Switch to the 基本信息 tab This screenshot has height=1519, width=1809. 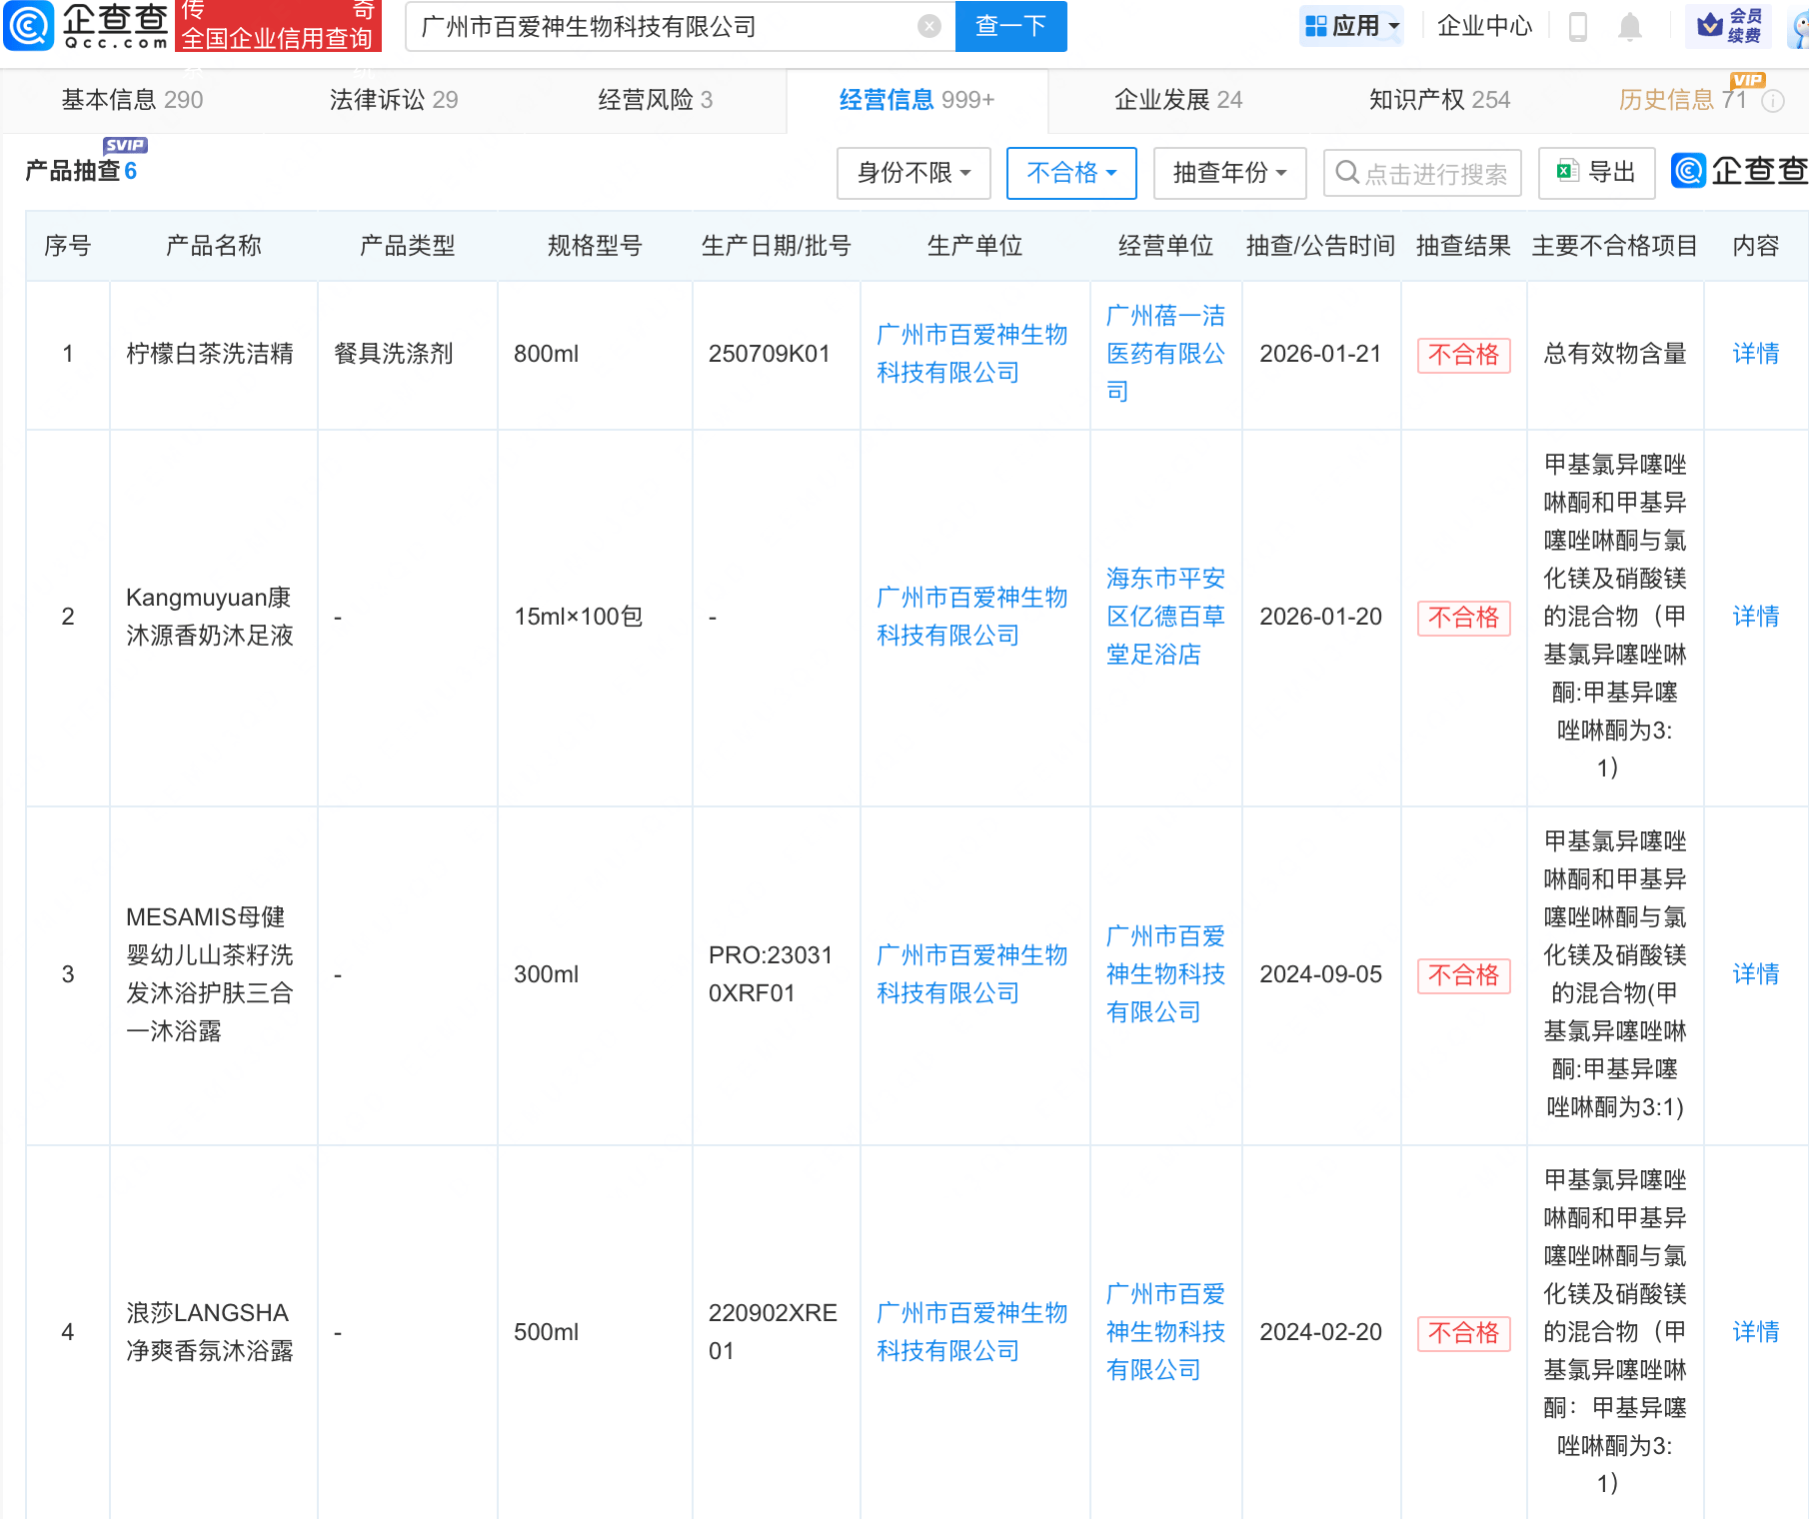[132, 100]
